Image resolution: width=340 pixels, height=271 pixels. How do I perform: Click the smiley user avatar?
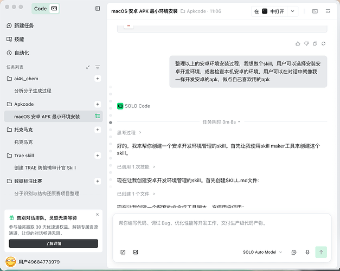[11, 262]
